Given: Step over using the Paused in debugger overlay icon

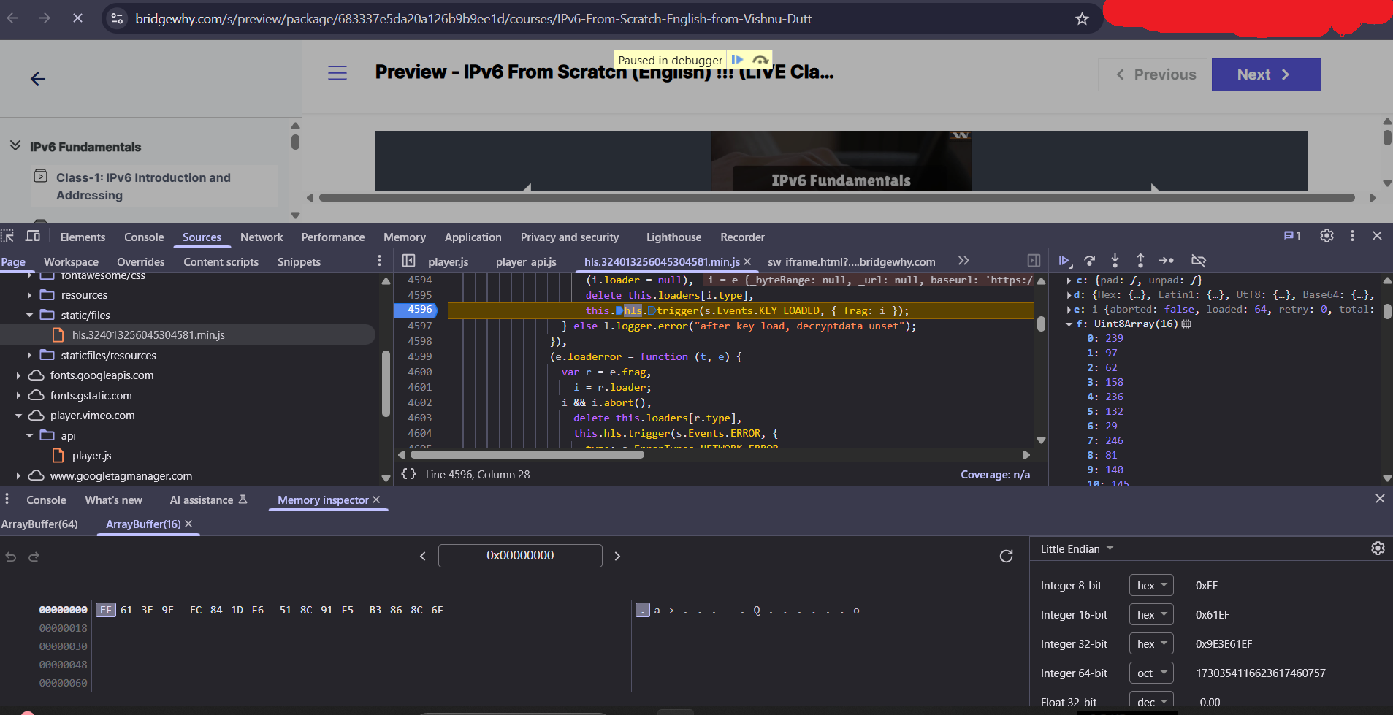Looking at the screenshot, I should pyautogui.click(x=760, y=60).
